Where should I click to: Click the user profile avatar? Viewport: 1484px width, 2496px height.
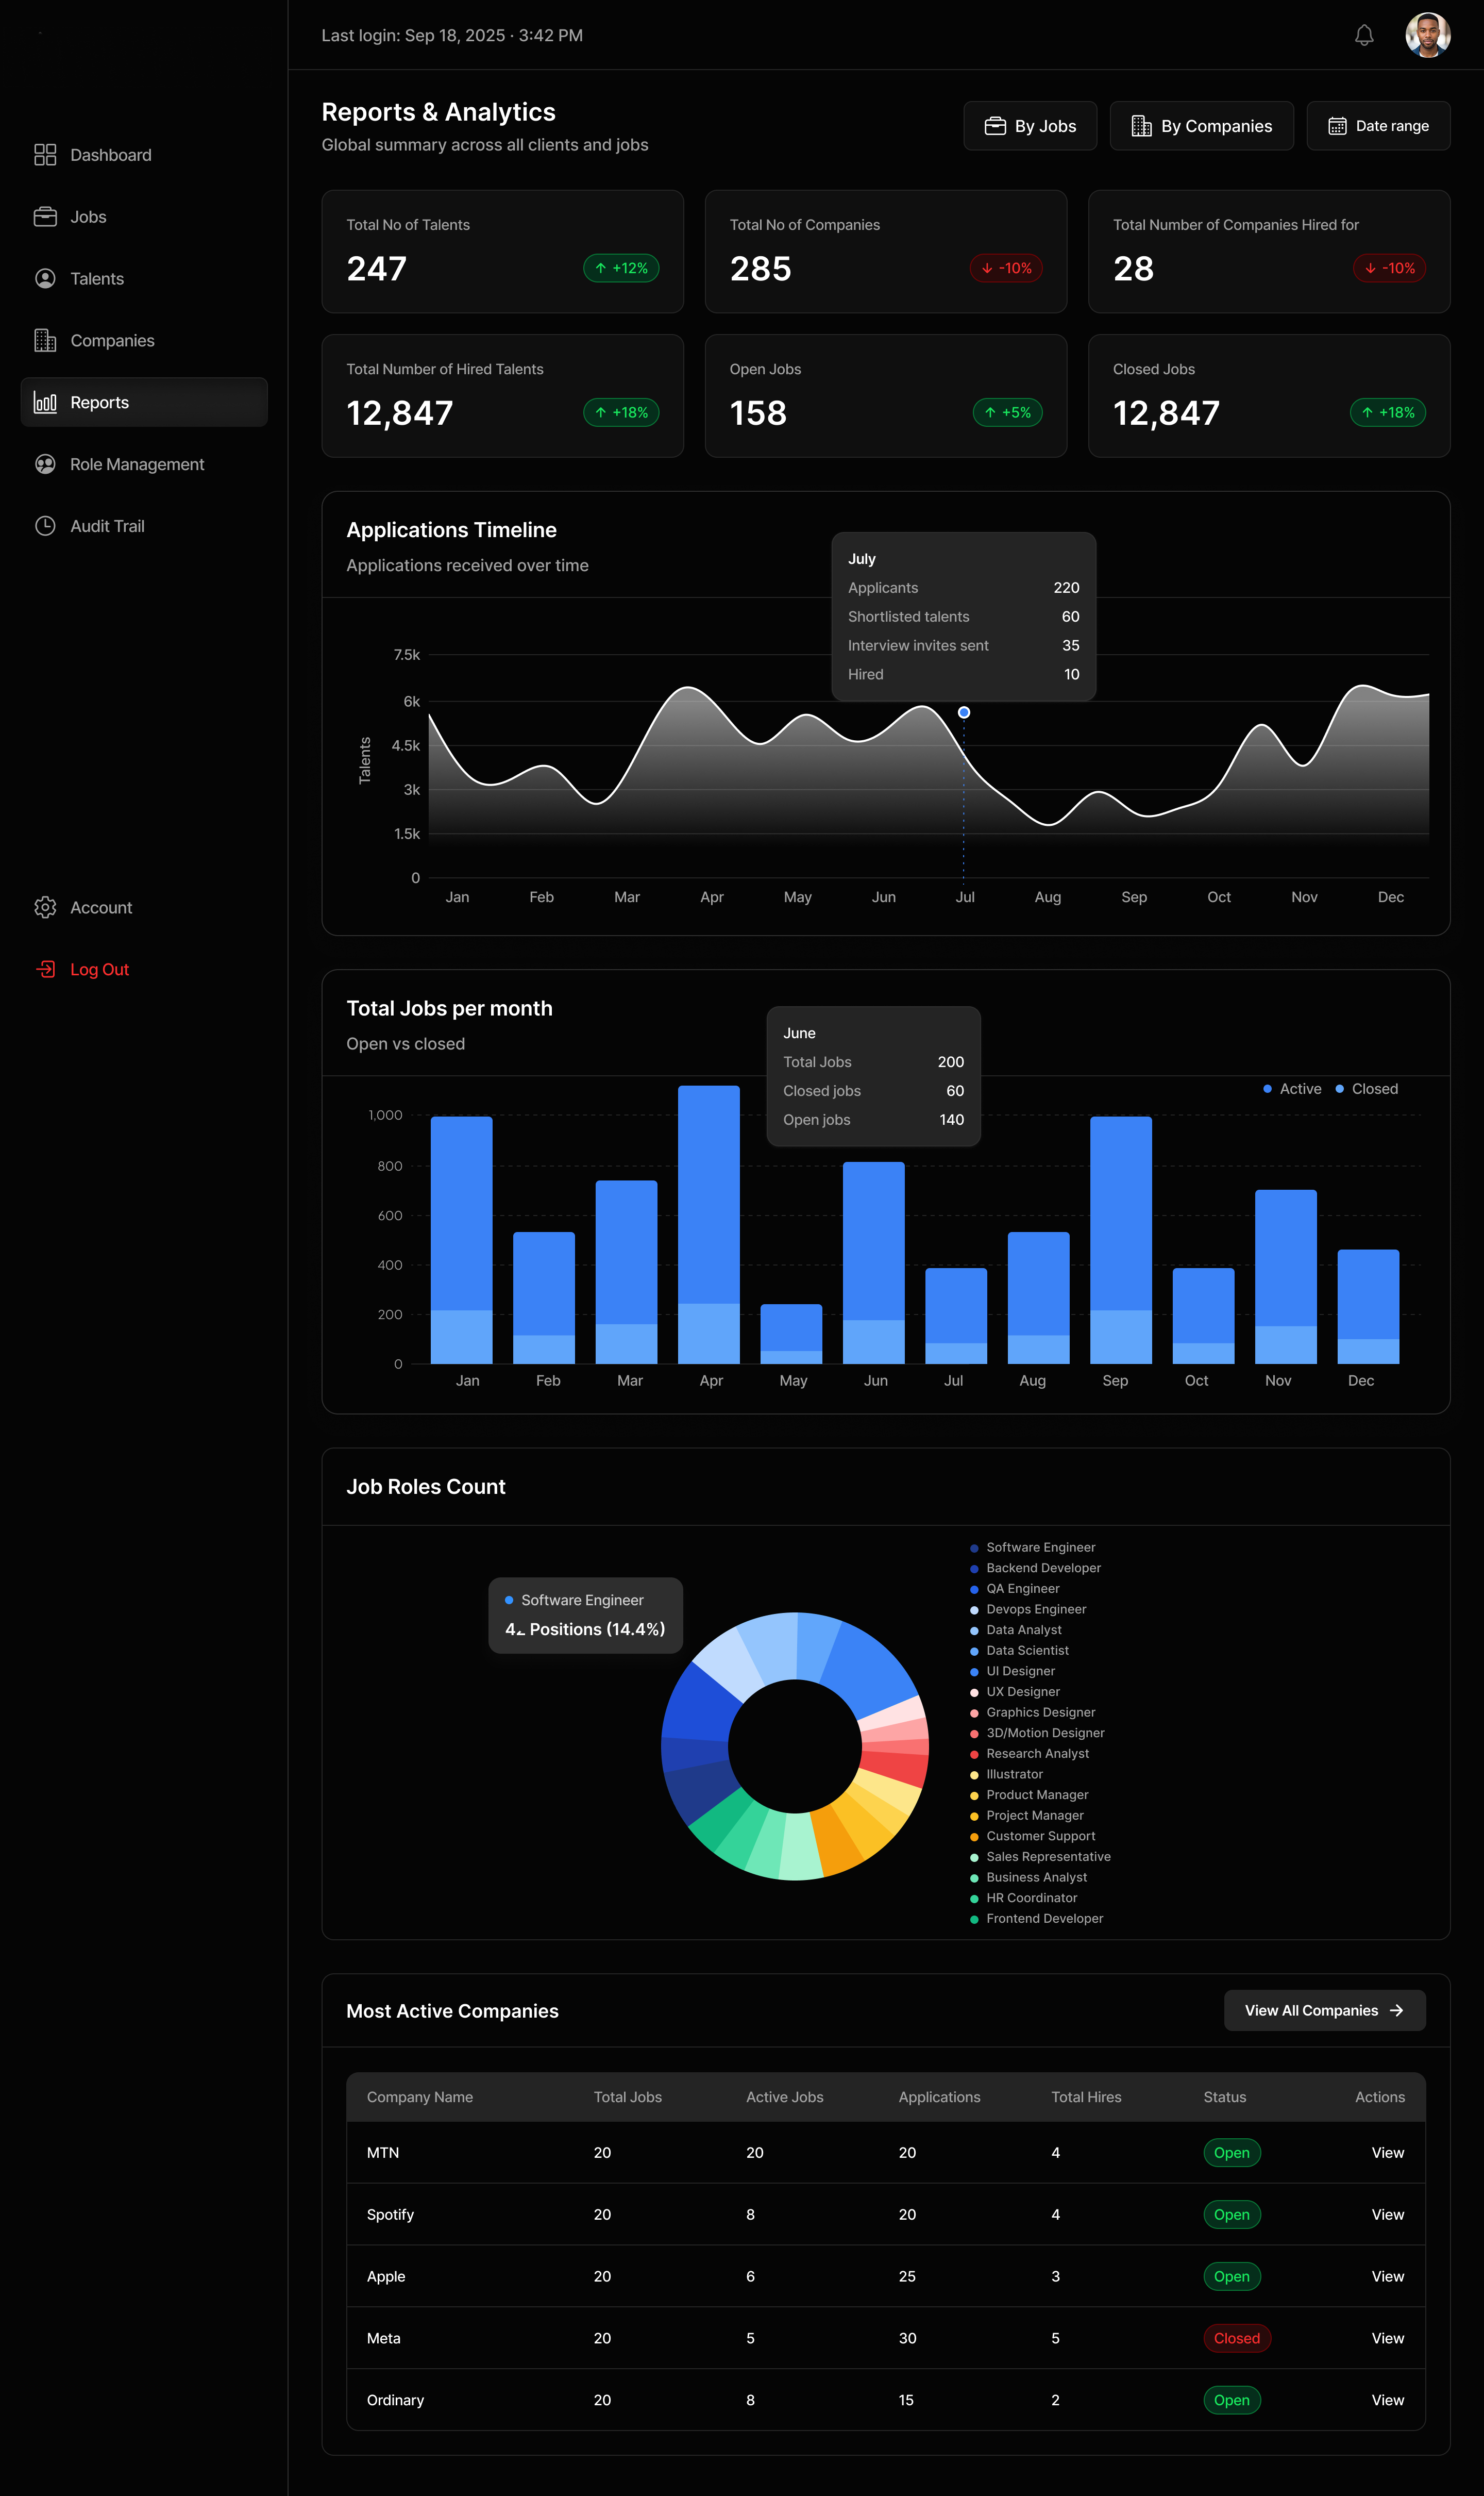pyautogui.click(x=1428, y=35)
